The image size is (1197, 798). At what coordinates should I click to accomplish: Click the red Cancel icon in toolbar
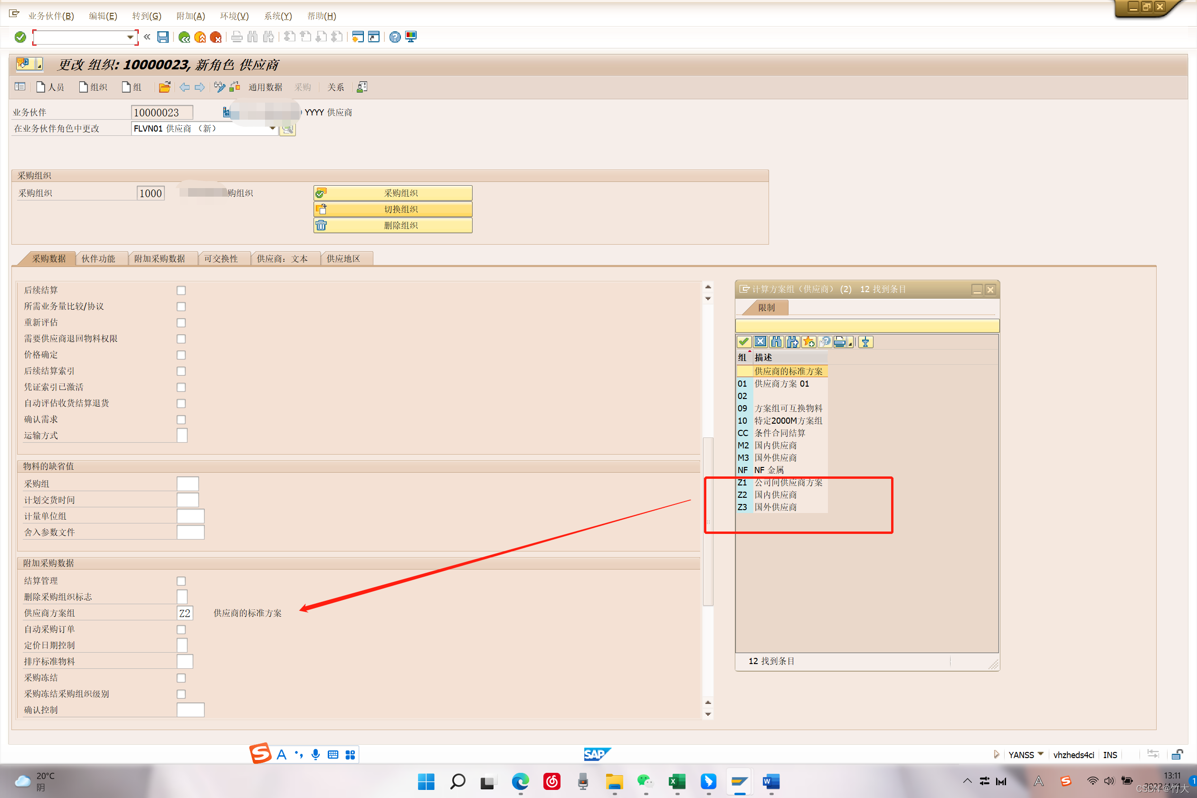point(216,37)
